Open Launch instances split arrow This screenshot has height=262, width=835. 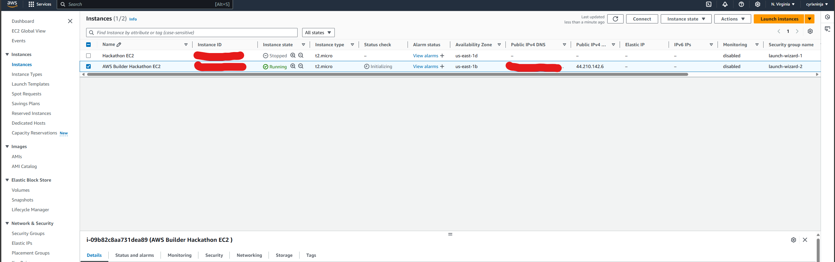pyautogui.click(x=810, y=19)
